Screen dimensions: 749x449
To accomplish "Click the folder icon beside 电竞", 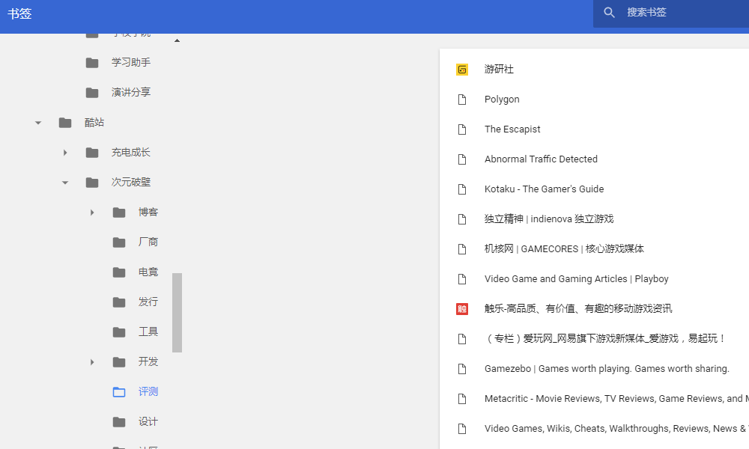I will coord(119,272).
